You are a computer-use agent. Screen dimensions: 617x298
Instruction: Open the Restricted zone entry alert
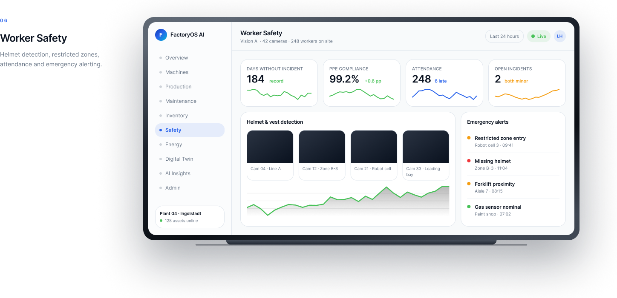click(x=513, y=142)
